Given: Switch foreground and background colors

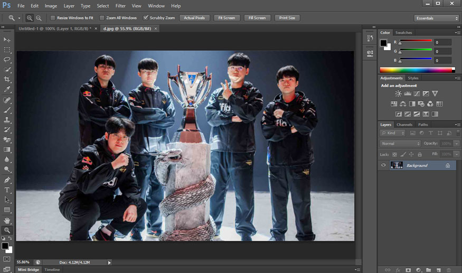Looking at the screenshot, I should coord(10,238).
